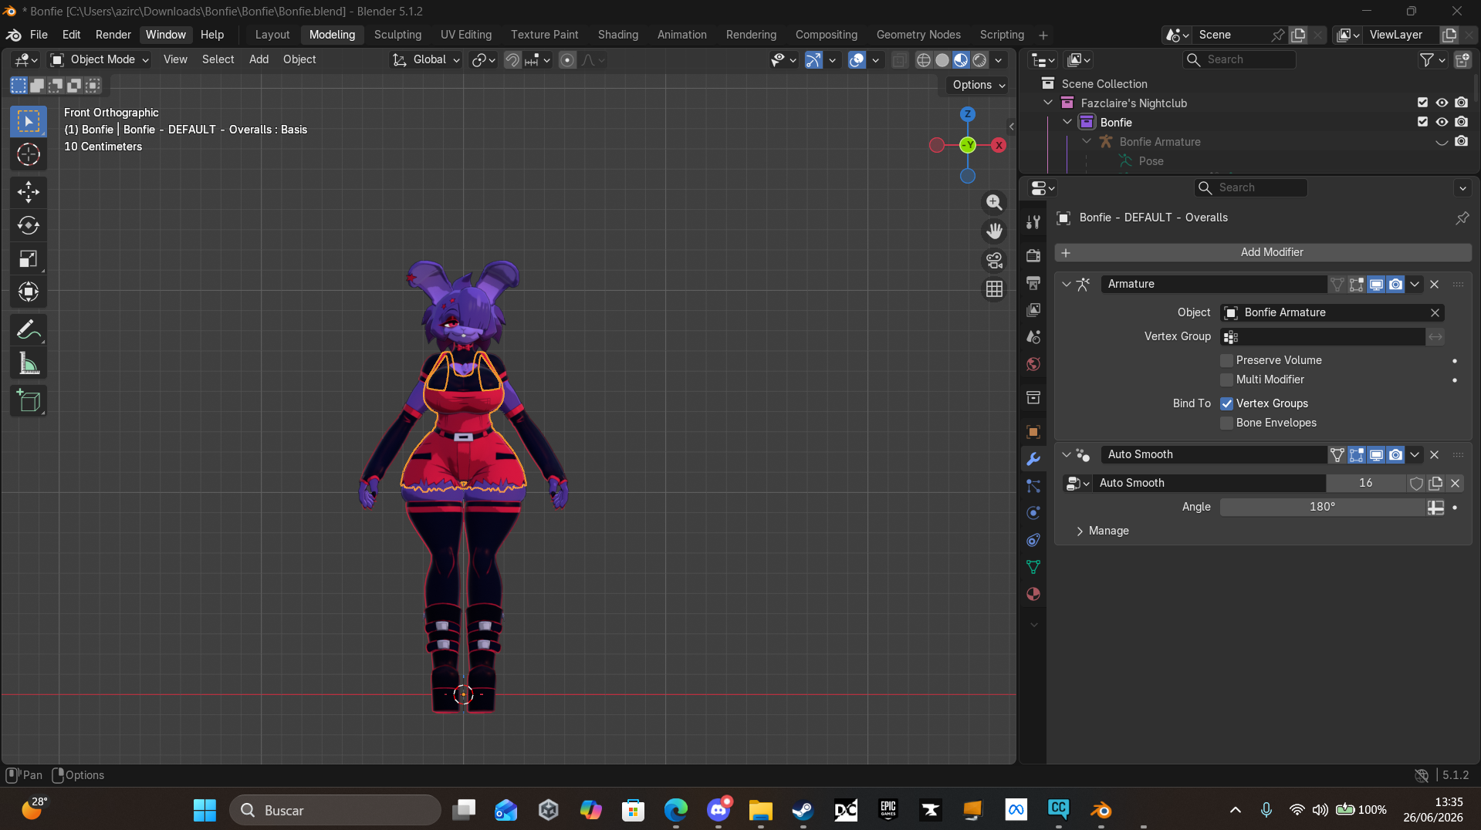Pick the Annotate pencil tool
The width and height of the screenshot is (1481, 830).
click(x=29, y=330)
